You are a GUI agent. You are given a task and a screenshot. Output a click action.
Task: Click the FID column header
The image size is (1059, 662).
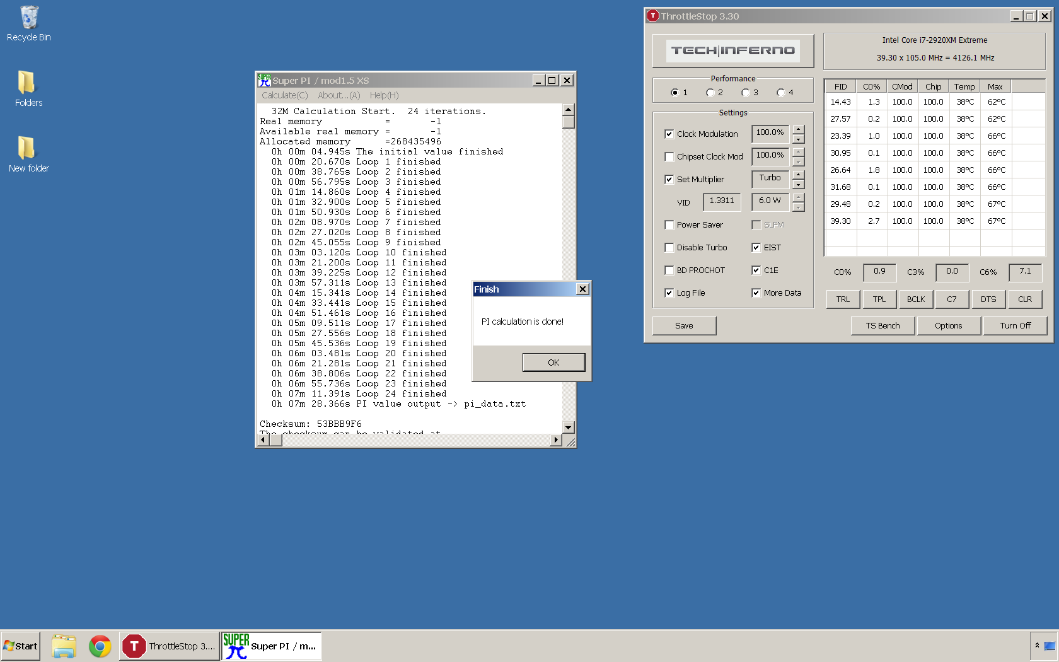[x=841, y=86]
